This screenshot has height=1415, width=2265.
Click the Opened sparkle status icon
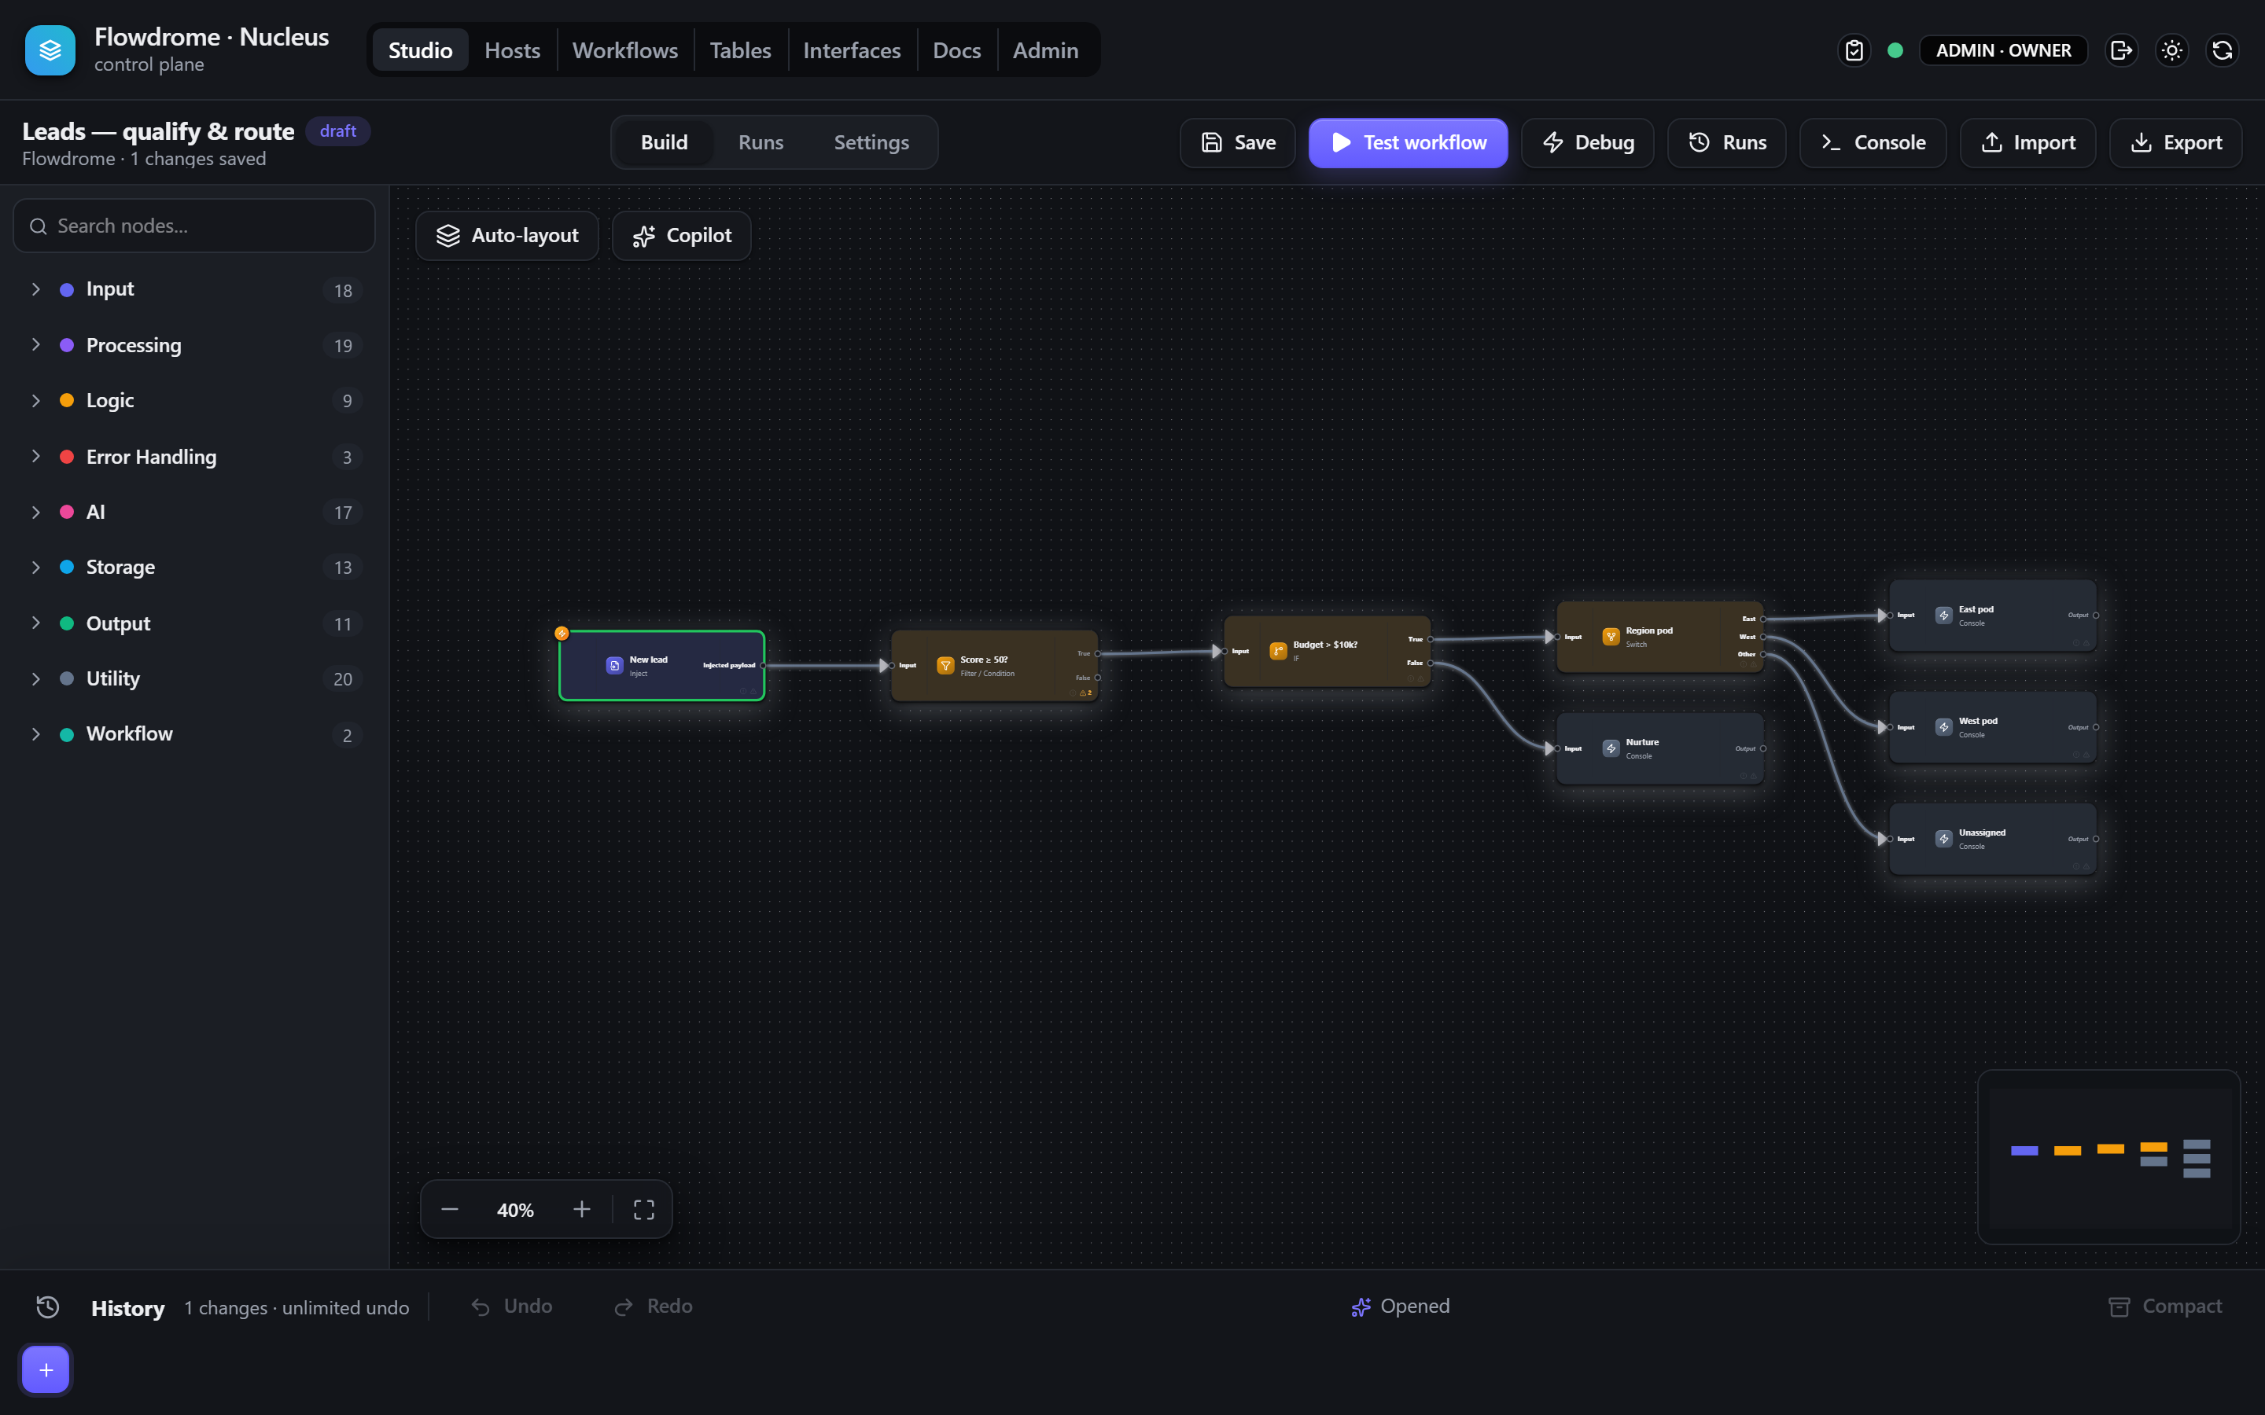(x=1361, y=1307)
